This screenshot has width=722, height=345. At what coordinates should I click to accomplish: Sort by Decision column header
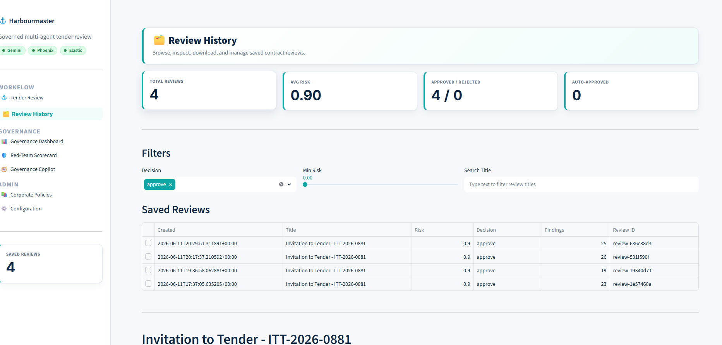[508, 230]
